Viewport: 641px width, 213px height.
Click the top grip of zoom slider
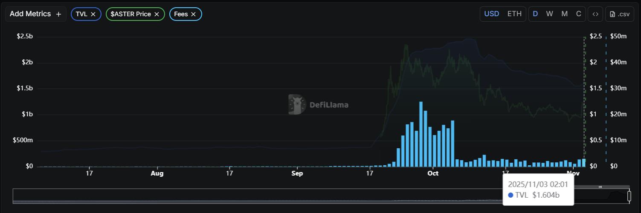[x=600, y=187]
